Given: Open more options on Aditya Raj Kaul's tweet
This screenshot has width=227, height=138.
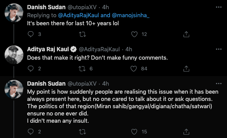Looking at the screenshot, I should click(219, 49).
